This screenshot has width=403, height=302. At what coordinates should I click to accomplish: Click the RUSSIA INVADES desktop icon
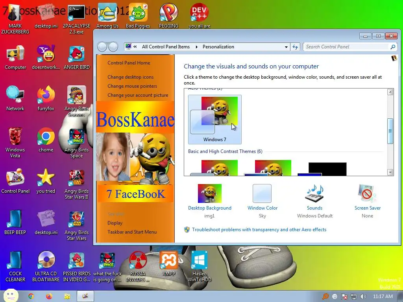[138, 267]
